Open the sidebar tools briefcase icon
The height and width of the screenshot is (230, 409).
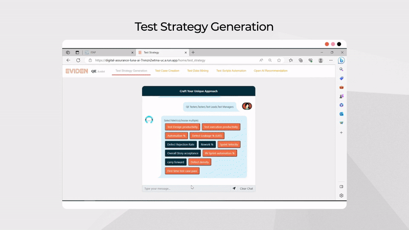tap(341, 87)
